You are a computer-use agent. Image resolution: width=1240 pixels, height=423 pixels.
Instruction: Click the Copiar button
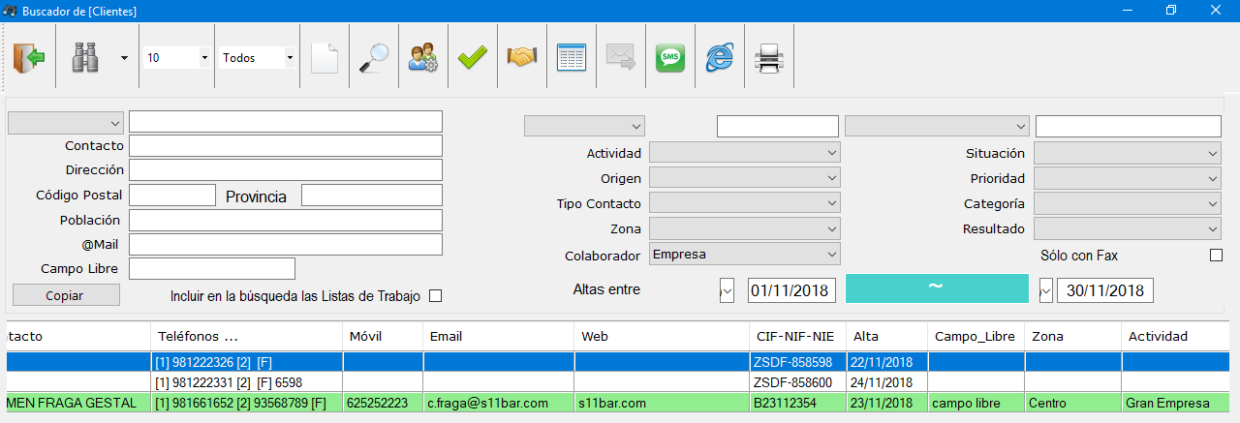point(66,295)
